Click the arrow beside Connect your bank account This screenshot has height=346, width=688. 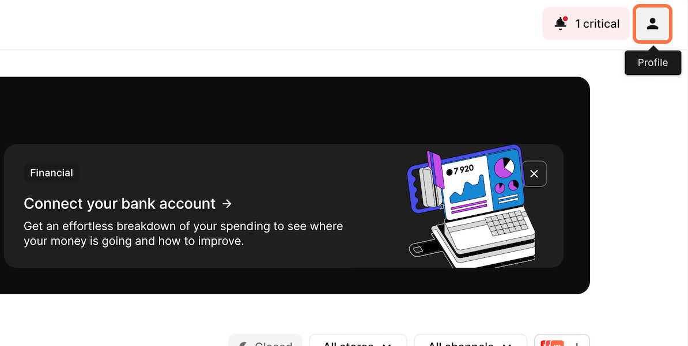point(227,204)
